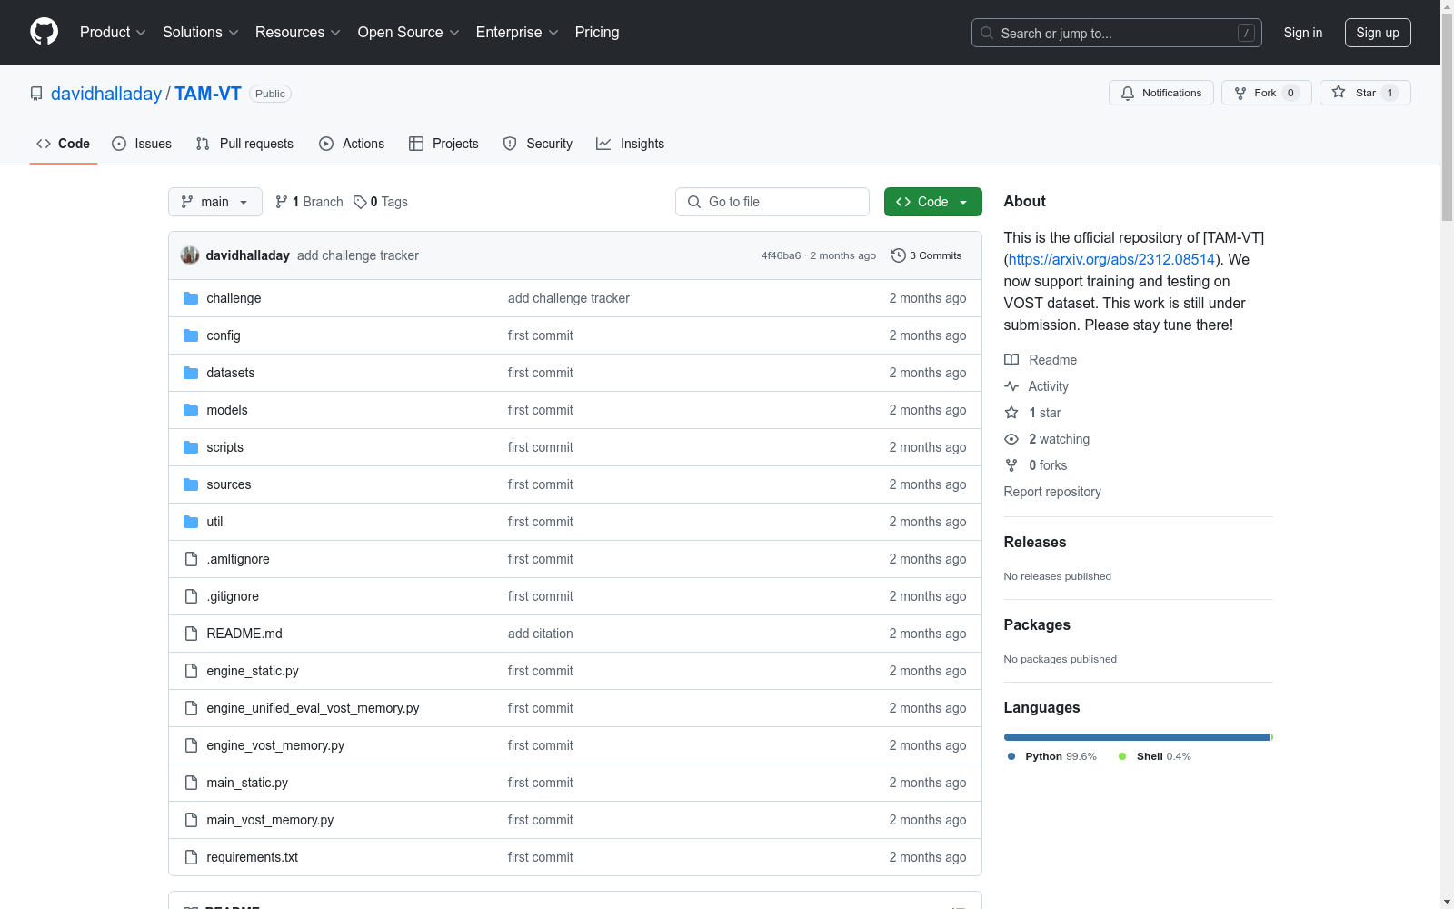Click the Python language bar segment

[1136, 737]
